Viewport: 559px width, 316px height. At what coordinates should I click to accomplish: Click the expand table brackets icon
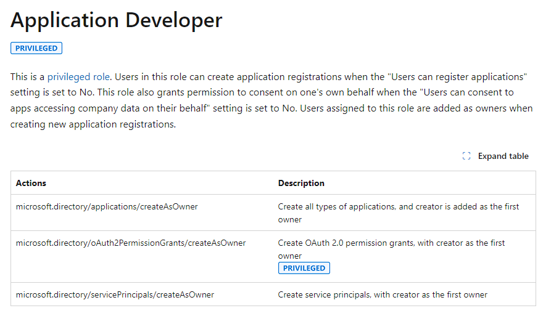[466, 156]
